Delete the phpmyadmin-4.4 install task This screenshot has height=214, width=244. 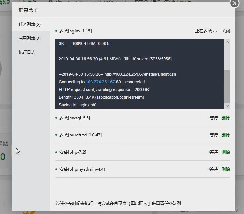[225, 169]
